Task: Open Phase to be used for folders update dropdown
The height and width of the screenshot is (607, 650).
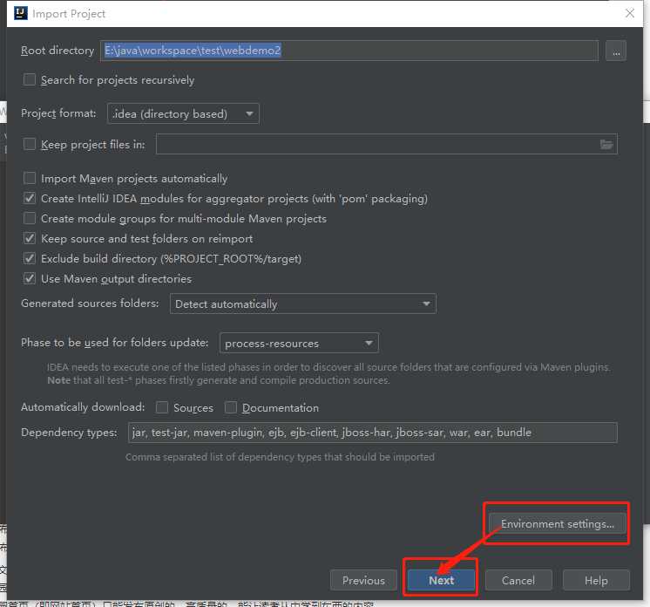Action: point(299,343)
